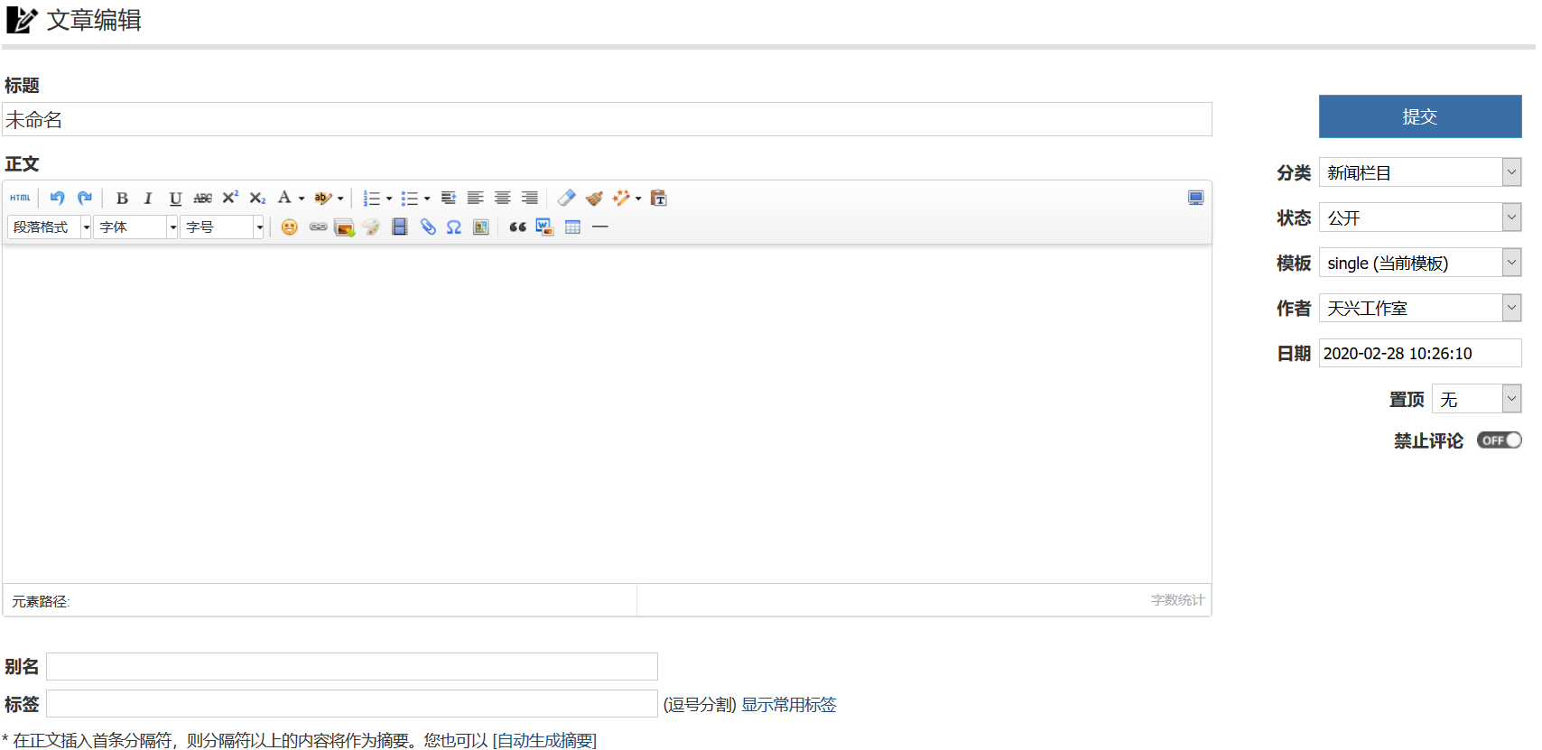Open font size (字号) dropdown

tap(222, 227)
